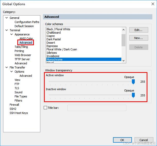Image resolution: width=157 pixels, height=146 pixels.
Task: Select the General category label
Action: tap(14, 18)
